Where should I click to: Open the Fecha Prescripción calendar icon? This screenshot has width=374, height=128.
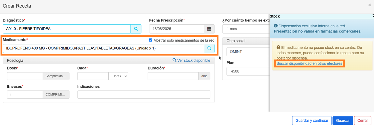click(209, 29)
